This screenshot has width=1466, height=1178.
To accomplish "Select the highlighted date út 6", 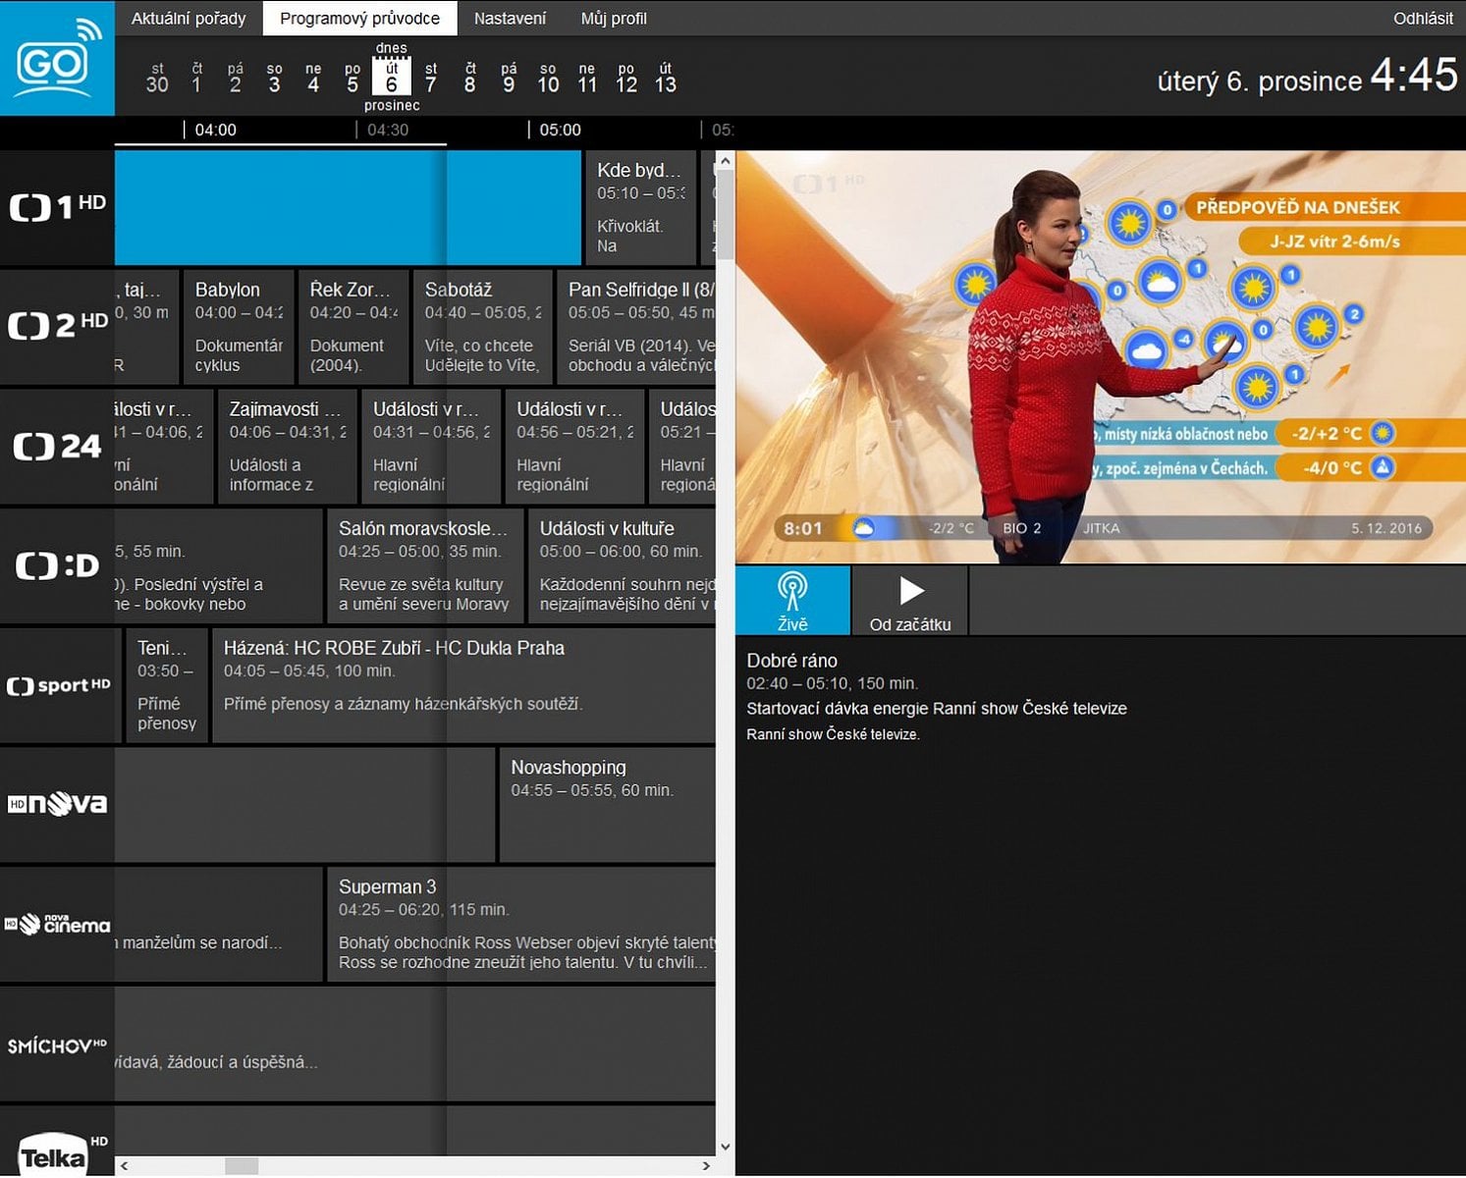I will 392,77.
